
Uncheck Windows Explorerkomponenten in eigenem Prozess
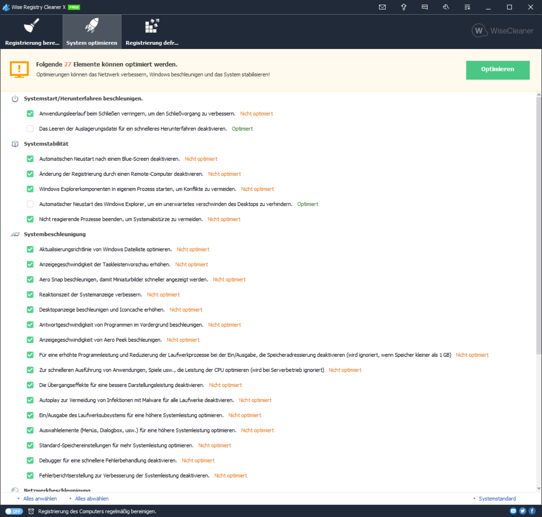point(30,189)
